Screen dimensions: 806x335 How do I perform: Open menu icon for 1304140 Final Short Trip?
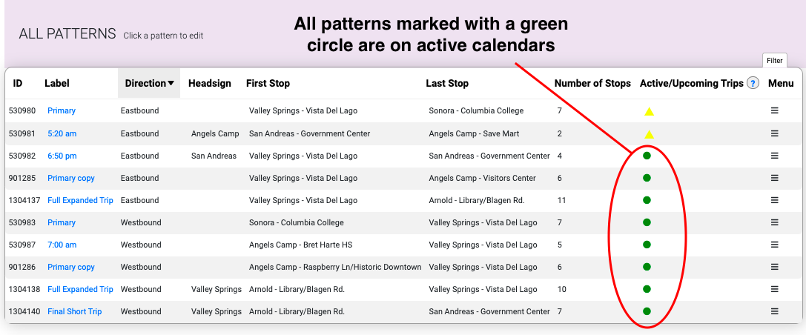click(x=775, y=311)
